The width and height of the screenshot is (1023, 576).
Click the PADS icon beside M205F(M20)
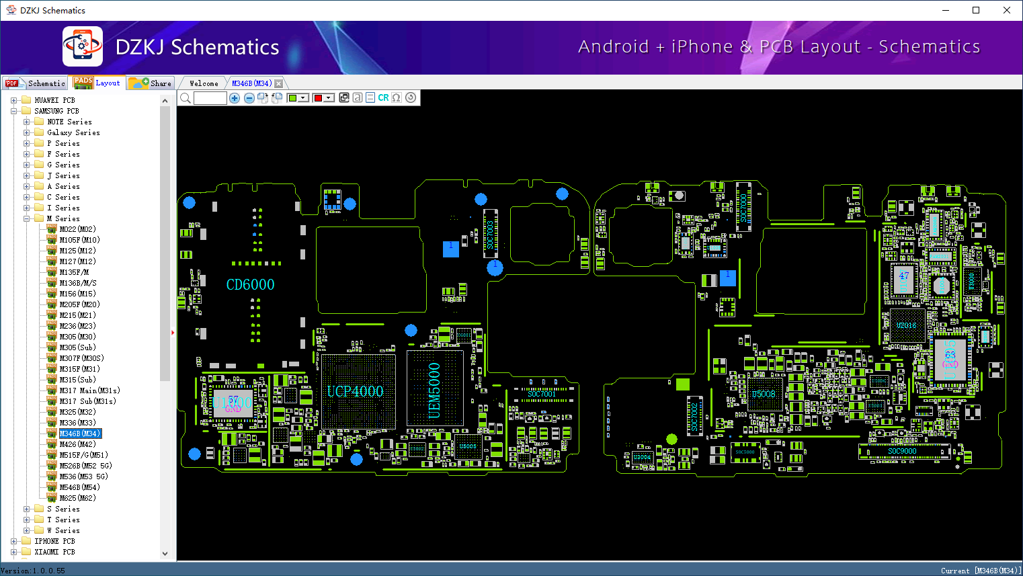52,304
